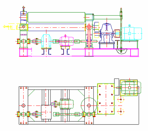Image resolution: width=148 pixels, height=131 pixels.
Task: Click the green motor outline in top-right plan view
Action: pos(131,88)
